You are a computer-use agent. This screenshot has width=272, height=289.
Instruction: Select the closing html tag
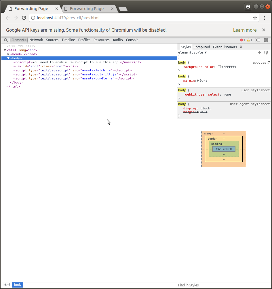pyautogui.click(x=13, y=86)
